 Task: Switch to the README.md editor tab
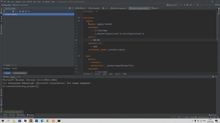point(80,8)
